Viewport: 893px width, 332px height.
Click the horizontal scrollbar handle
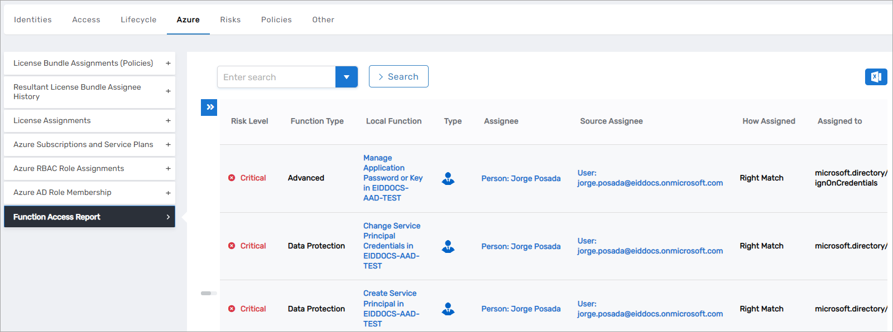coord(206,293)
